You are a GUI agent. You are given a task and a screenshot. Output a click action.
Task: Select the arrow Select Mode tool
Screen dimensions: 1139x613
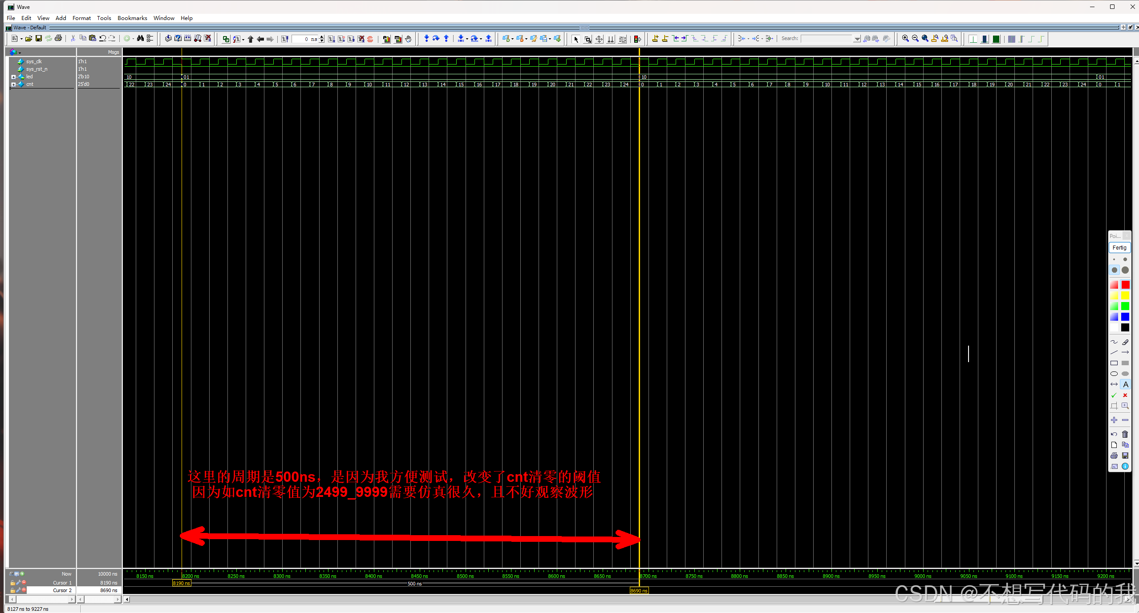point(576,39)
